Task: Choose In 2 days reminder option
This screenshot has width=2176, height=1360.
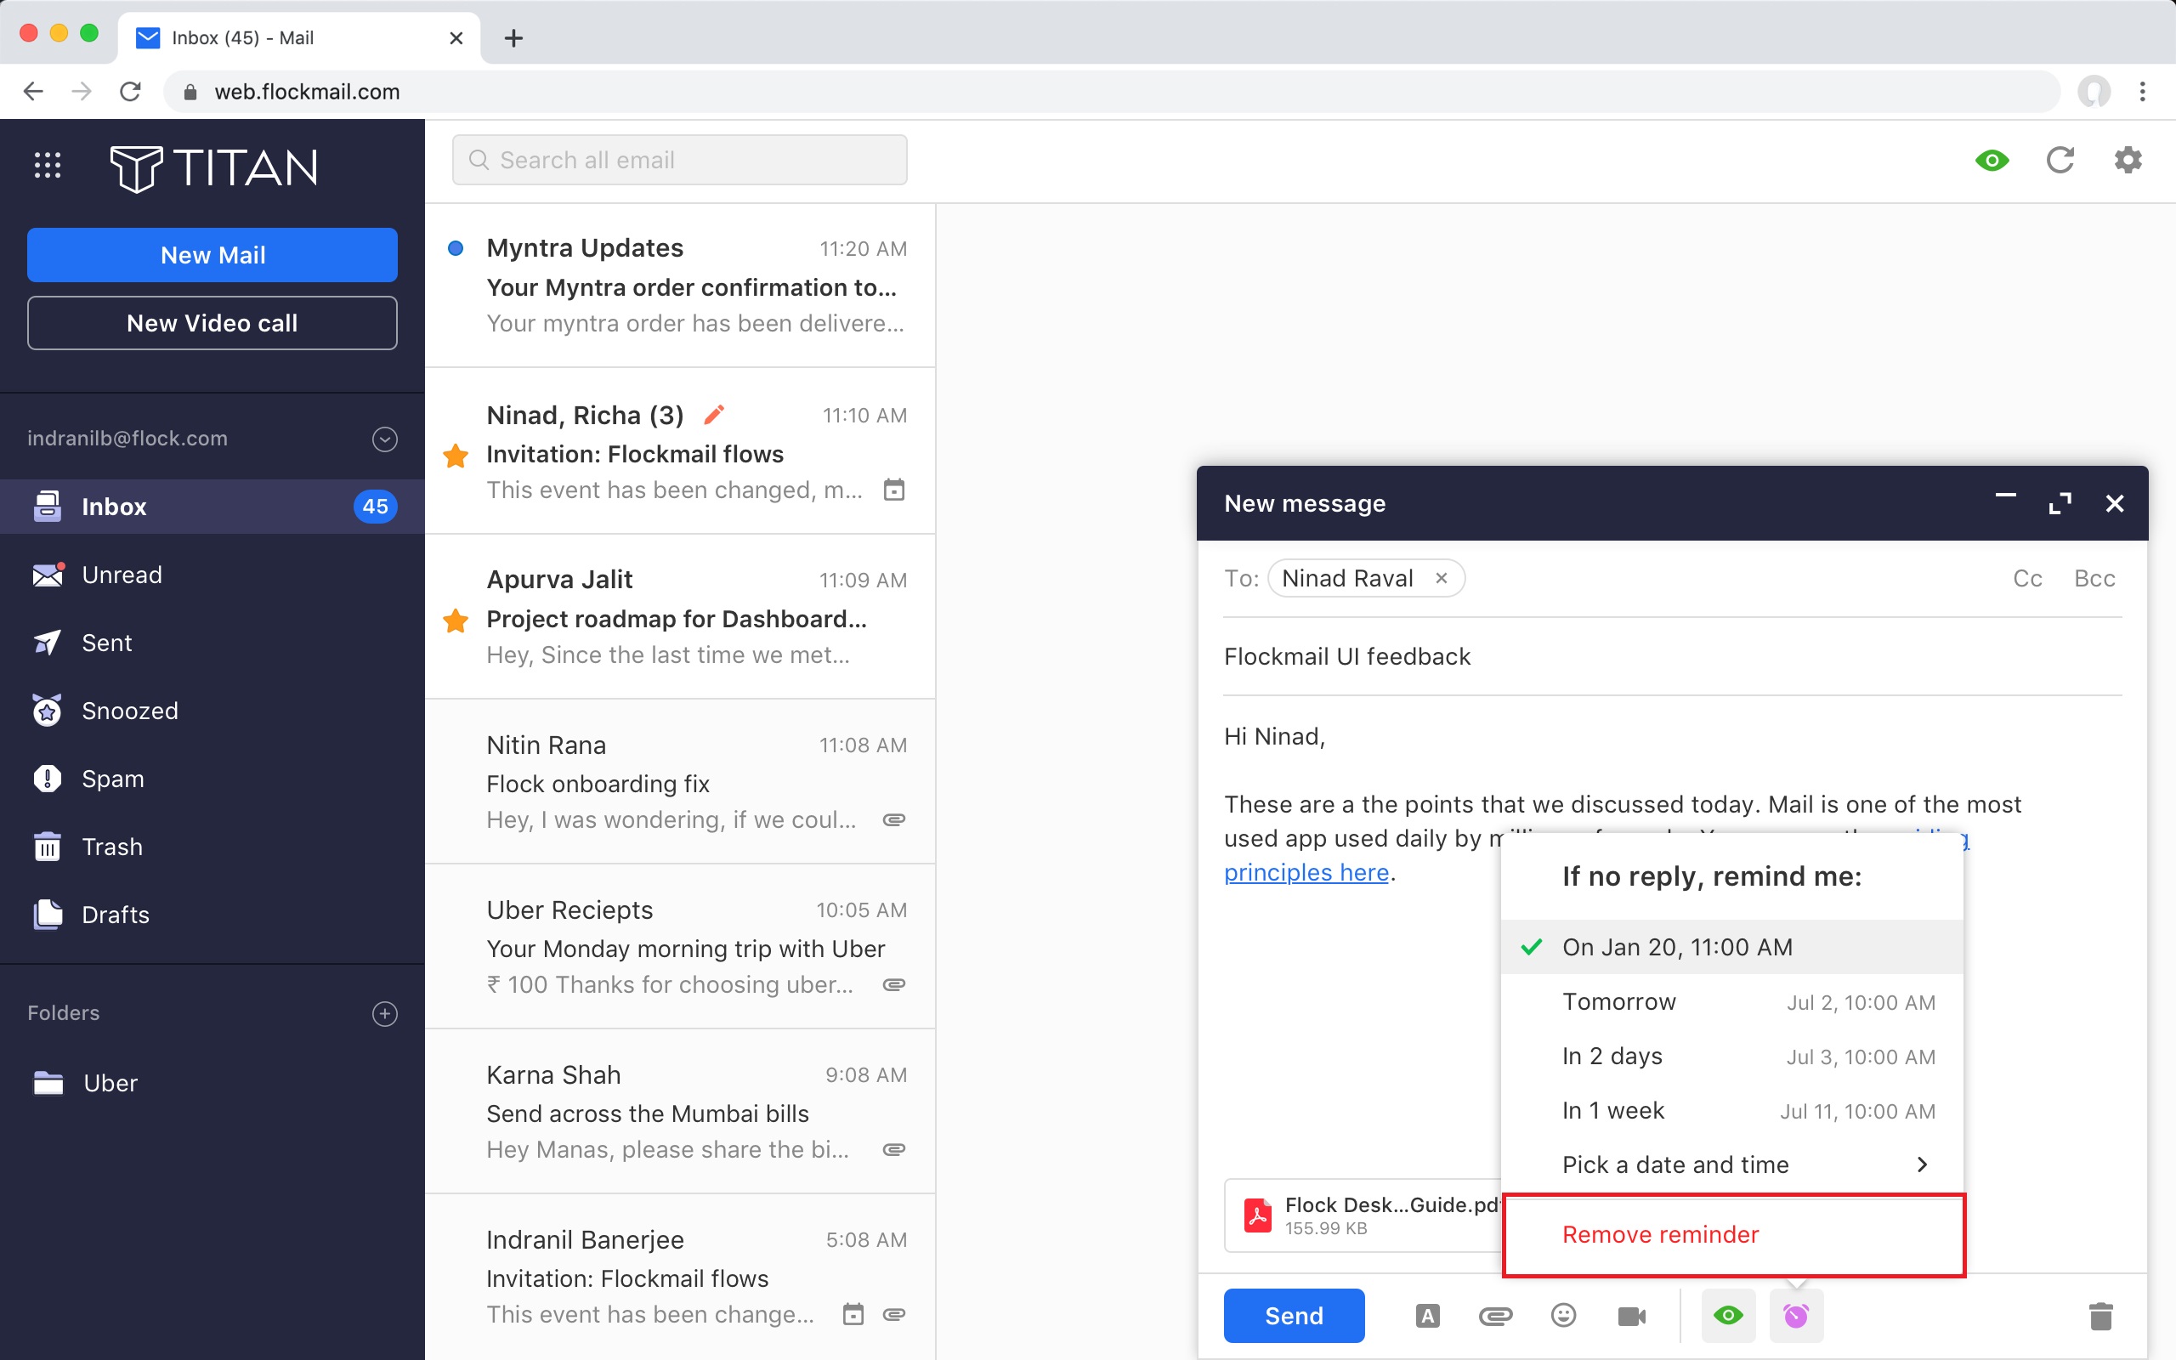Action: tap(1731, 1056)
